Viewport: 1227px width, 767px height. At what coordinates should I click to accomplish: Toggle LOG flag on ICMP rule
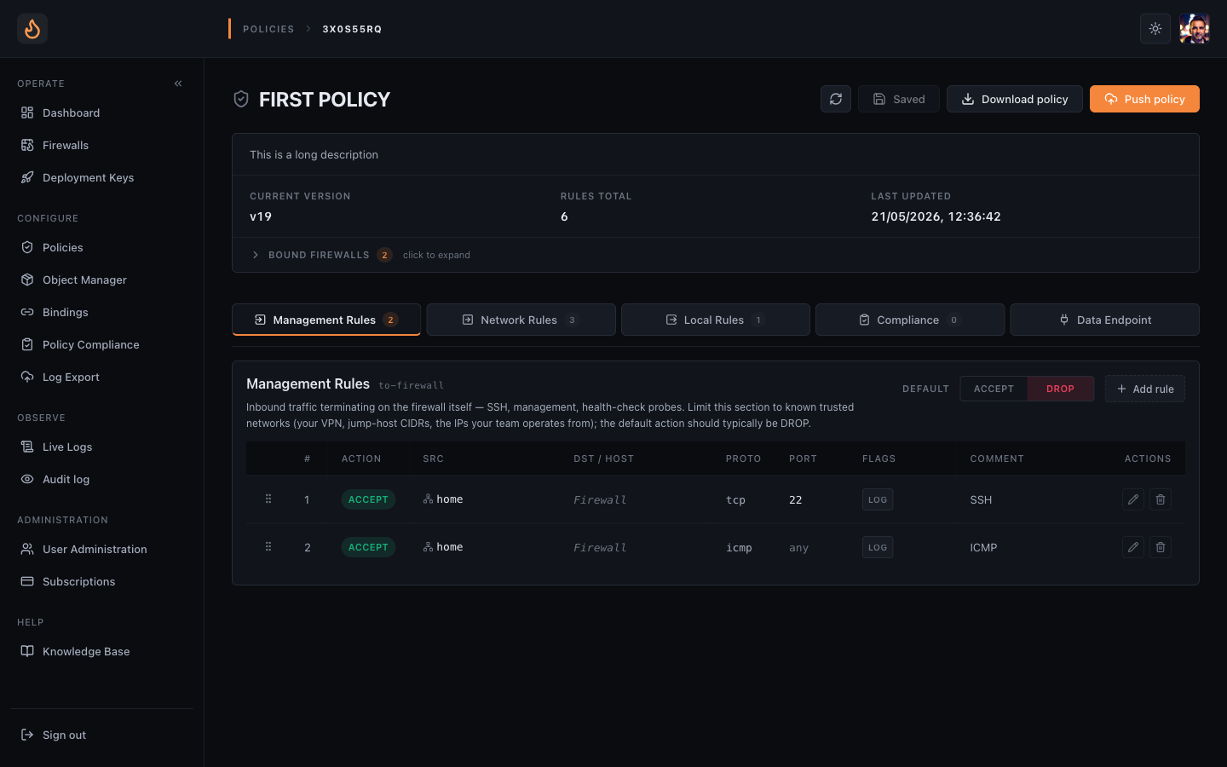coord(878,547)
